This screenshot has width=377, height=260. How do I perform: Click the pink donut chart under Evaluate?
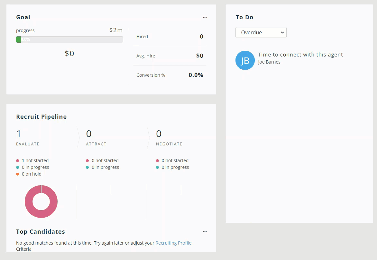pos(41,202)
